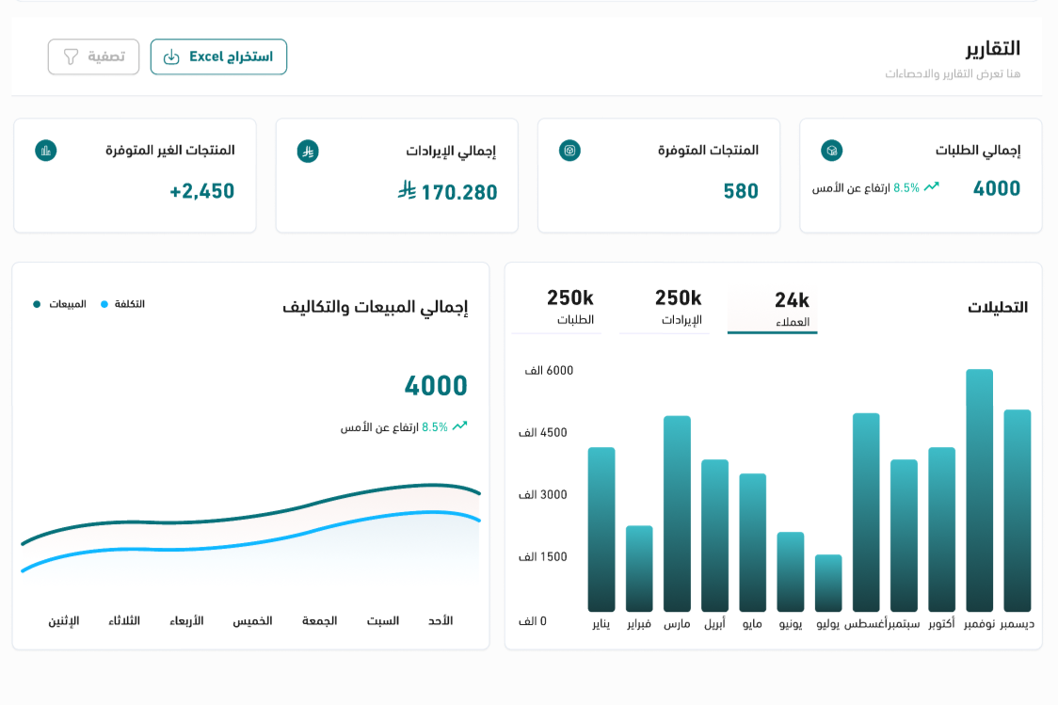Image resolution: width=1058 pixels, height=705 pixels.
Task: Click the available products icon
Action: point(569,151)
